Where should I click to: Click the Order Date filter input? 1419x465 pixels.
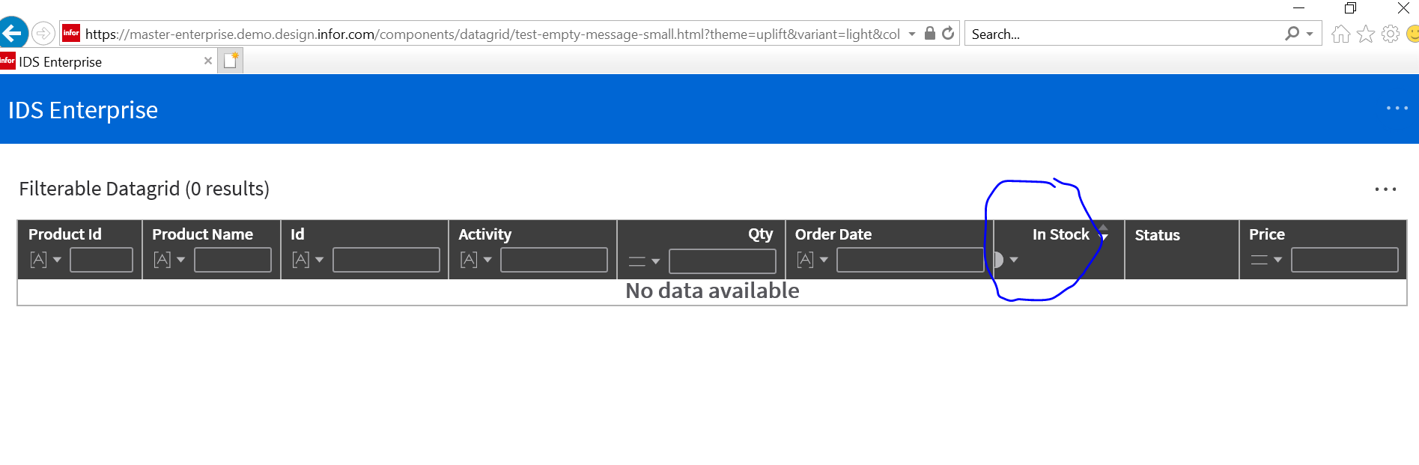[x=910, y=260]
